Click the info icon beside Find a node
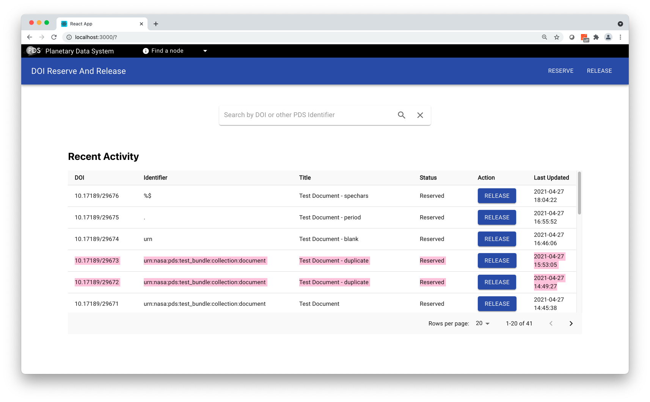 click(x=146, y=51)
